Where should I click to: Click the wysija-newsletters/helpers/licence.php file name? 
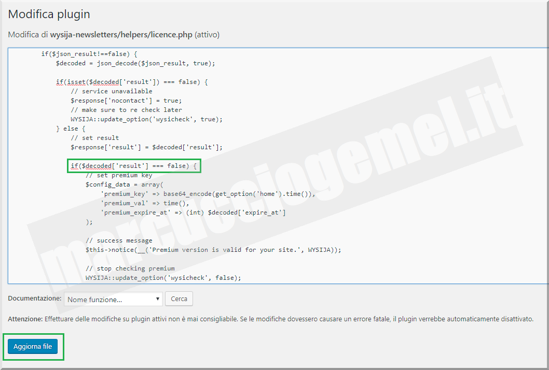121,35
